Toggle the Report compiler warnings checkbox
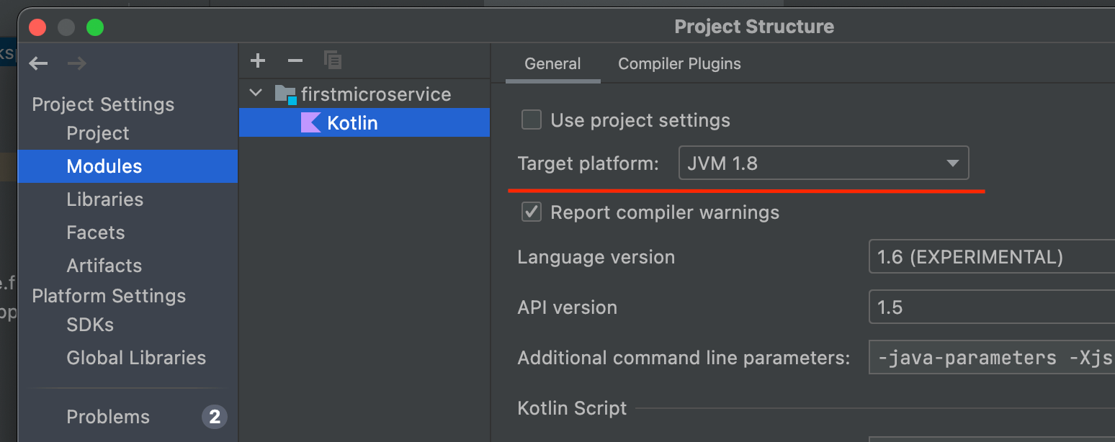The image size is (1115, 442). click(x=531, y=212)
